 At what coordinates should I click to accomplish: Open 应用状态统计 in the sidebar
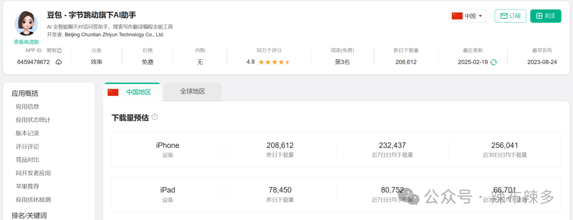point(33,120)
